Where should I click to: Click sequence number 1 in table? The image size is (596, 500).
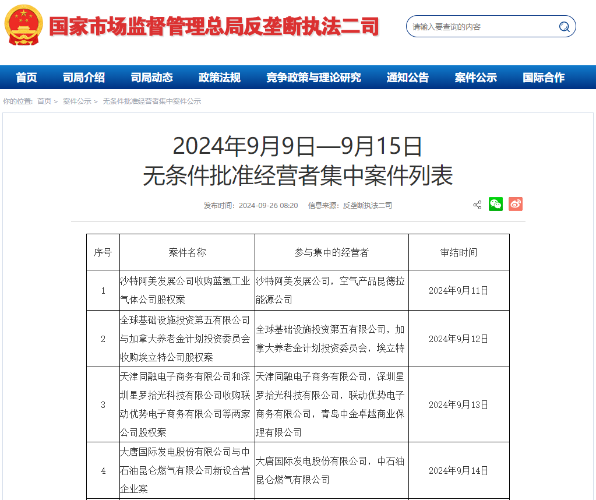click(103, 291)
